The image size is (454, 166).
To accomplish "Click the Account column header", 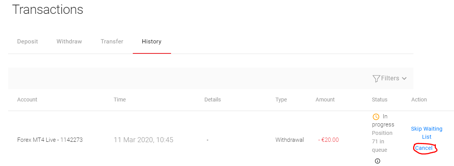I will click(27, 100).
